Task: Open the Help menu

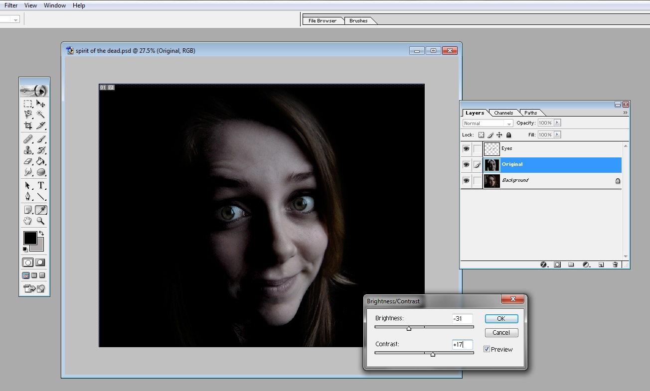Action: point(79,5)
